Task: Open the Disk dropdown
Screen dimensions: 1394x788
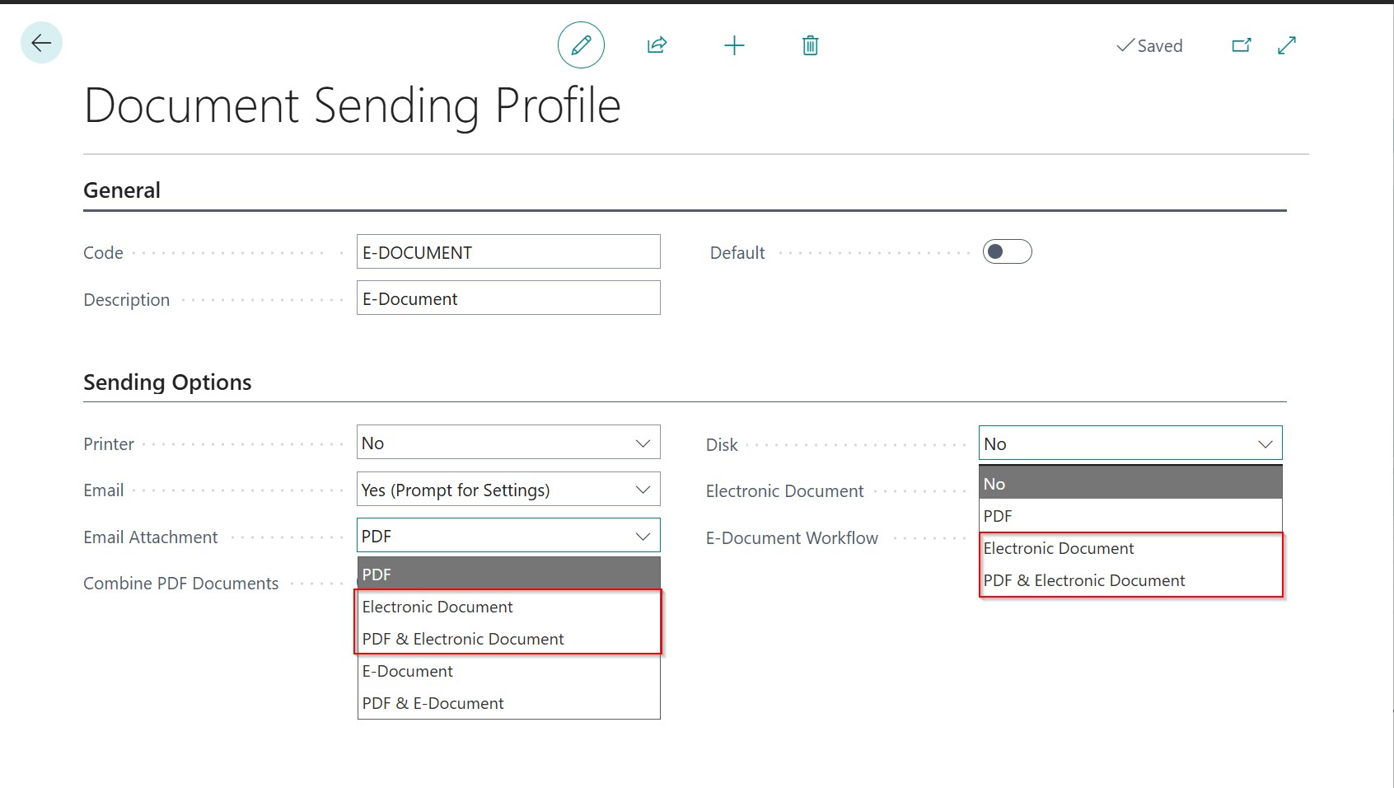Action: 1130,443
